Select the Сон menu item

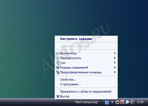click(x=86, y=63)
